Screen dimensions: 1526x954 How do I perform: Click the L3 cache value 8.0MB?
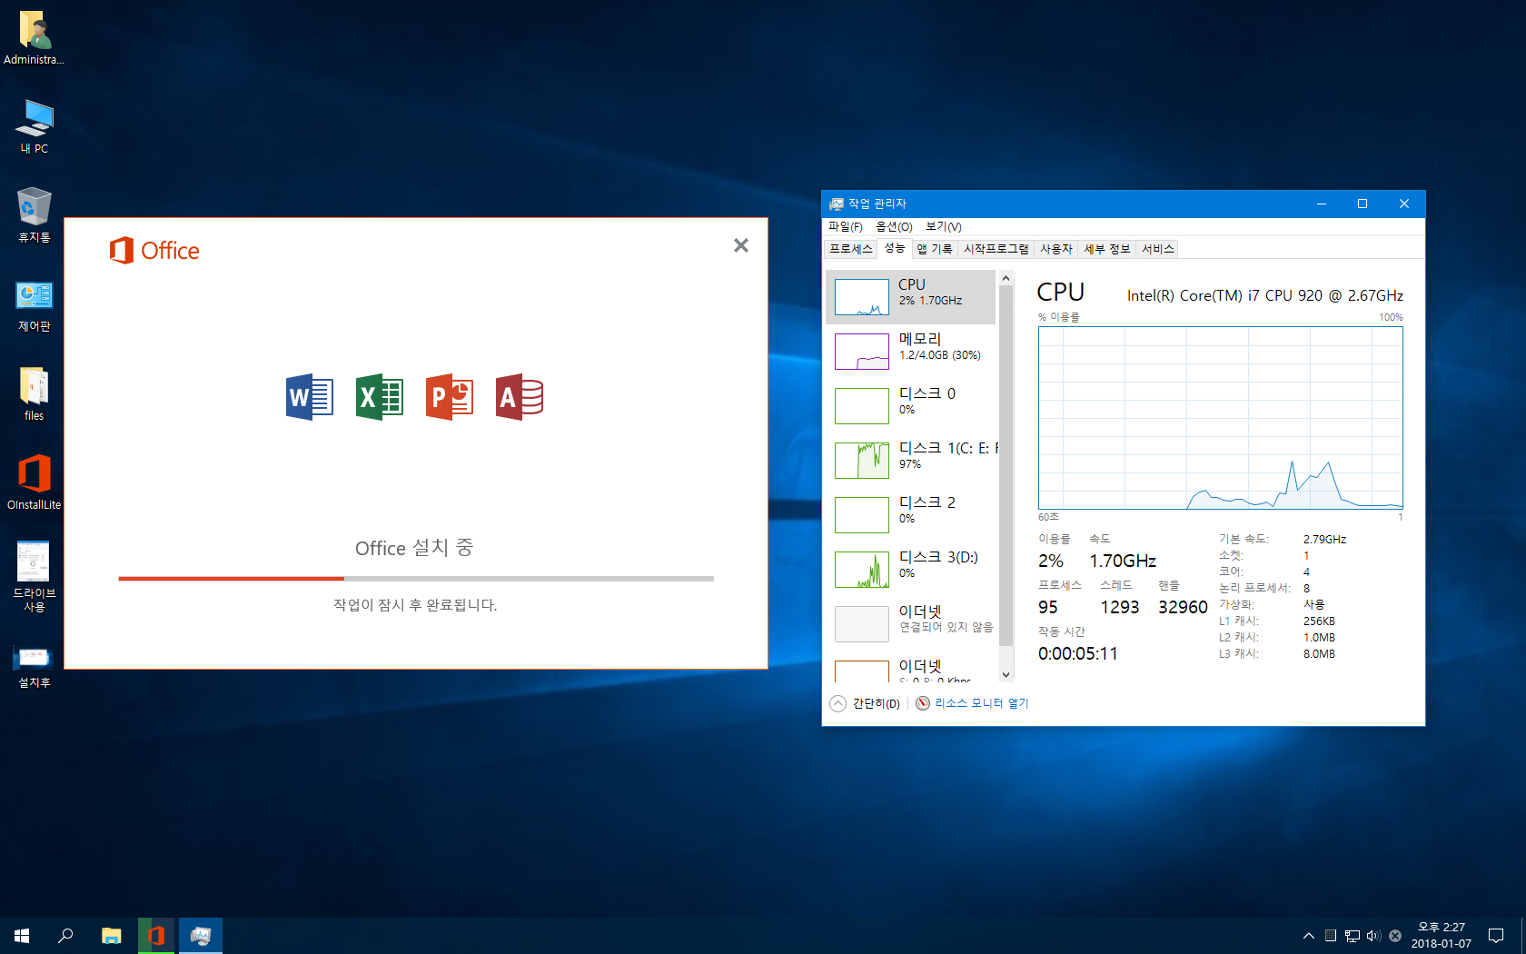(x=1319, y=654)
